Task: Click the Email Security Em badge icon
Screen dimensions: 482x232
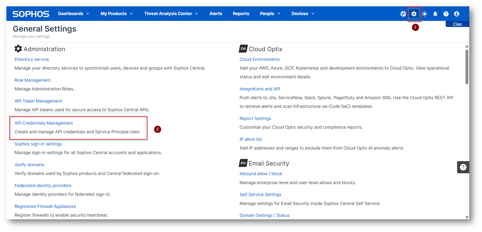Action: (243, 163)
